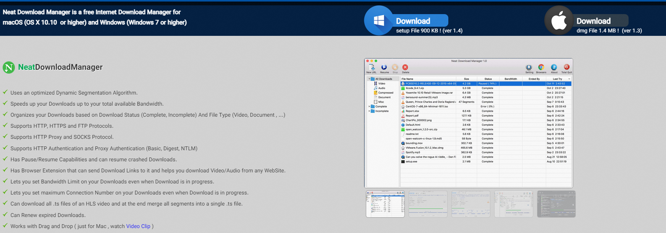Open the Video Clip link
666x233 pixels.
click(x=138, y=226)
